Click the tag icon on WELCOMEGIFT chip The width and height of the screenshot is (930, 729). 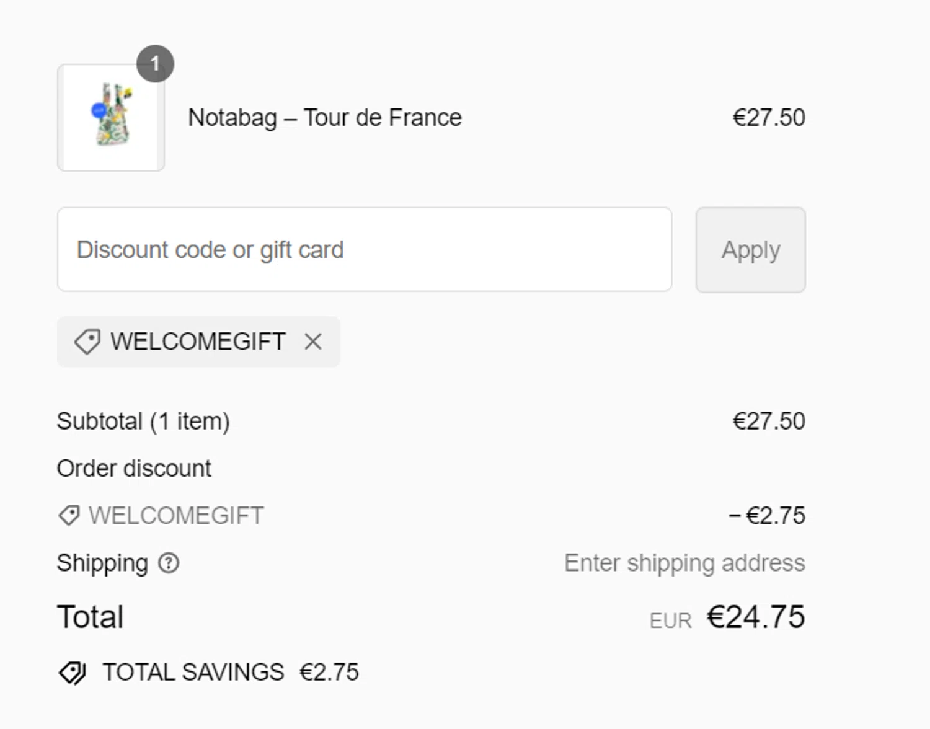pyautogui.click(x=87, y=342)
